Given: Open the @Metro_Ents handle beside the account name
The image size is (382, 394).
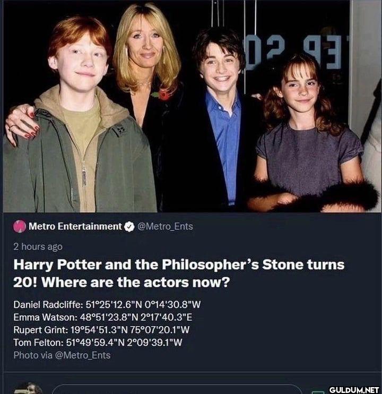Looking at the screenshot, I should tap(165, 227).
